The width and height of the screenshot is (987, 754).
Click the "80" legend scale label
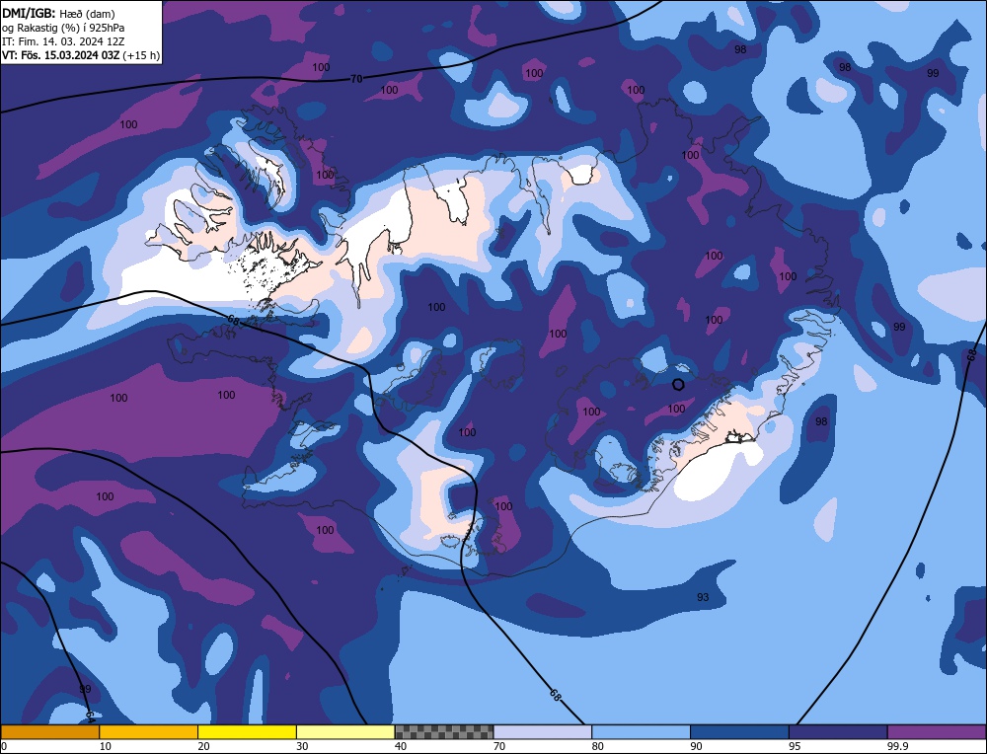pos(598,746)
